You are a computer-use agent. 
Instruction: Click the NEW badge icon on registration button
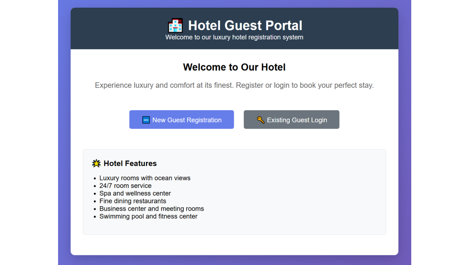pyautogui.click(x=146, y=120)
